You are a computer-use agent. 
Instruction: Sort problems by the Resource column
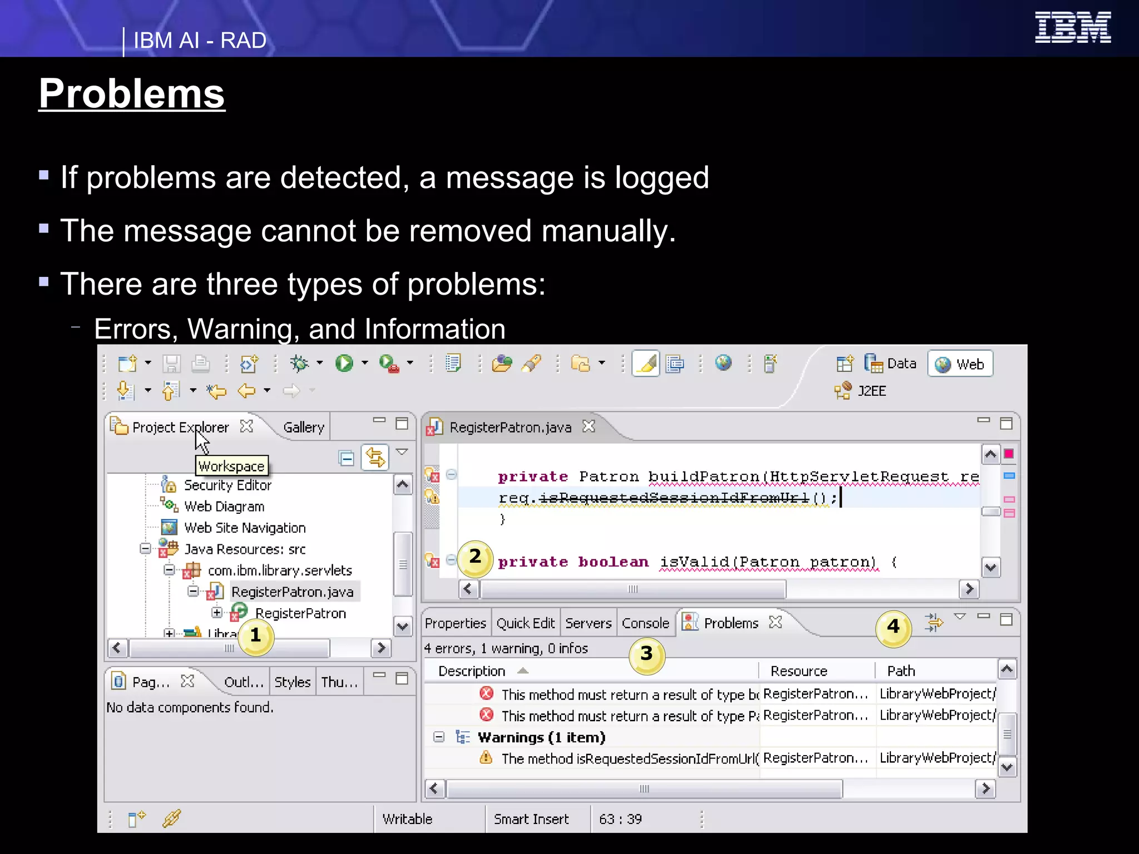click(x=817, y=671)
